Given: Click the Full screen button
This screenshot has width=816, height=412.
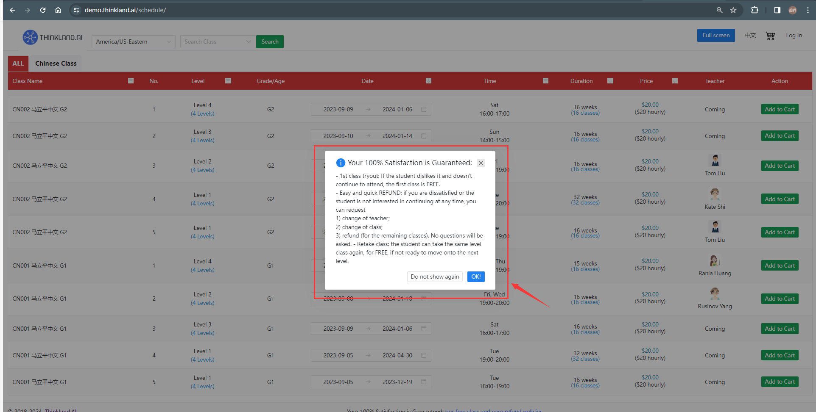Looking at the screenshot, I should pos(715,36).
